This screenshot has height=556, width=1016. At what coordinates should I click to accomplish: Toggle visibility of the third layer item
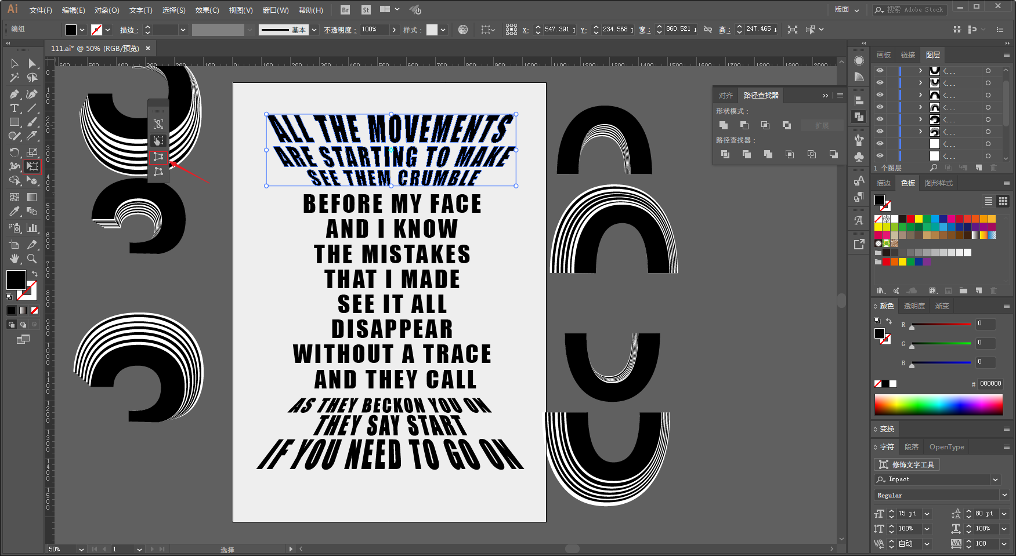880,95
